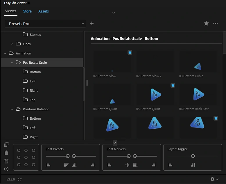Viewport: 226px width, 184px height.
Task: Click Shift Presets align-to-start icon
Action: [x=48, y=165]
